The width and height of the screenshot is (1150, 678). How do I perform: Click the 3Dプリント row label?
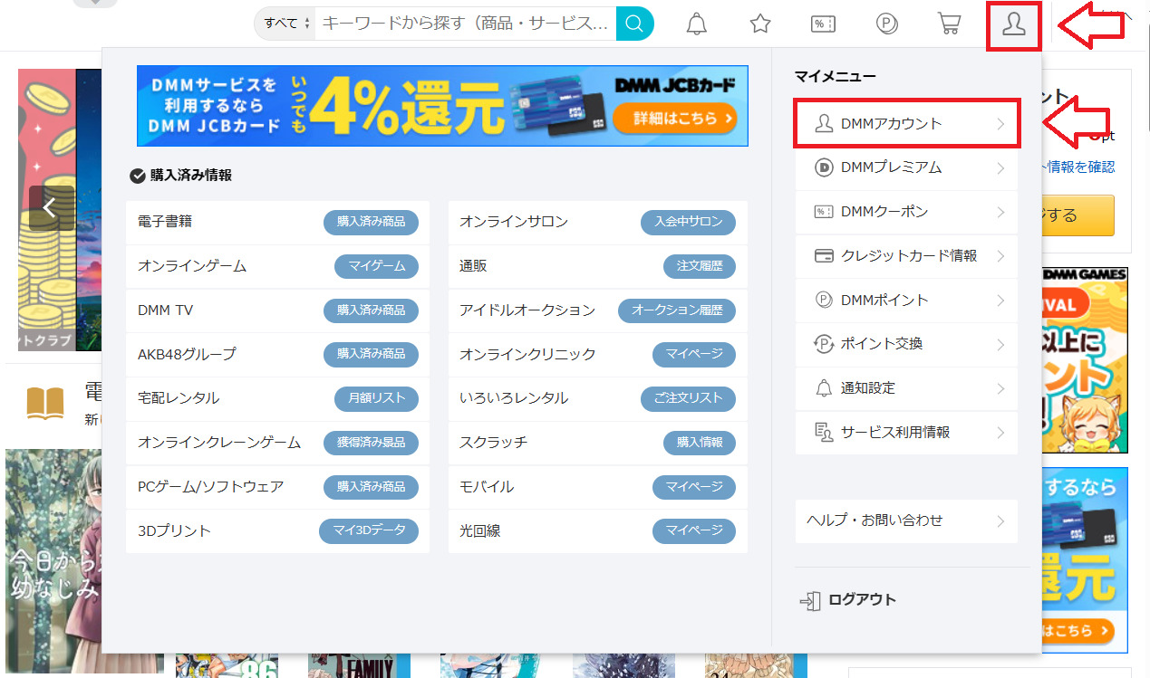pos(174,531)
